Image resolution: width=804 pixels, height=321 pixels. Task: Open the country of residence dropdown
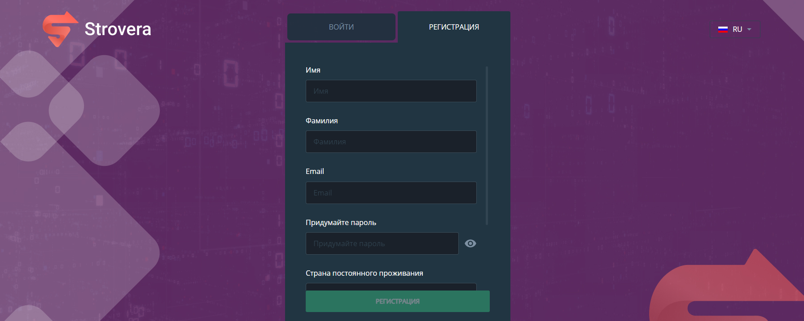click(391, 286)
